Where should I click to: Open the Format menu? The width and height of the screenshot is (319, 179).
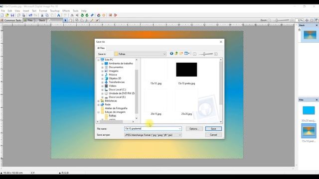tap(43, 11)
